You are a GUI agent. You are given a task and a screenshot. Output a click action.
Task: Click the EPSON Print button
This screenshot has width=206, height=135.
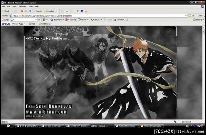32,24
